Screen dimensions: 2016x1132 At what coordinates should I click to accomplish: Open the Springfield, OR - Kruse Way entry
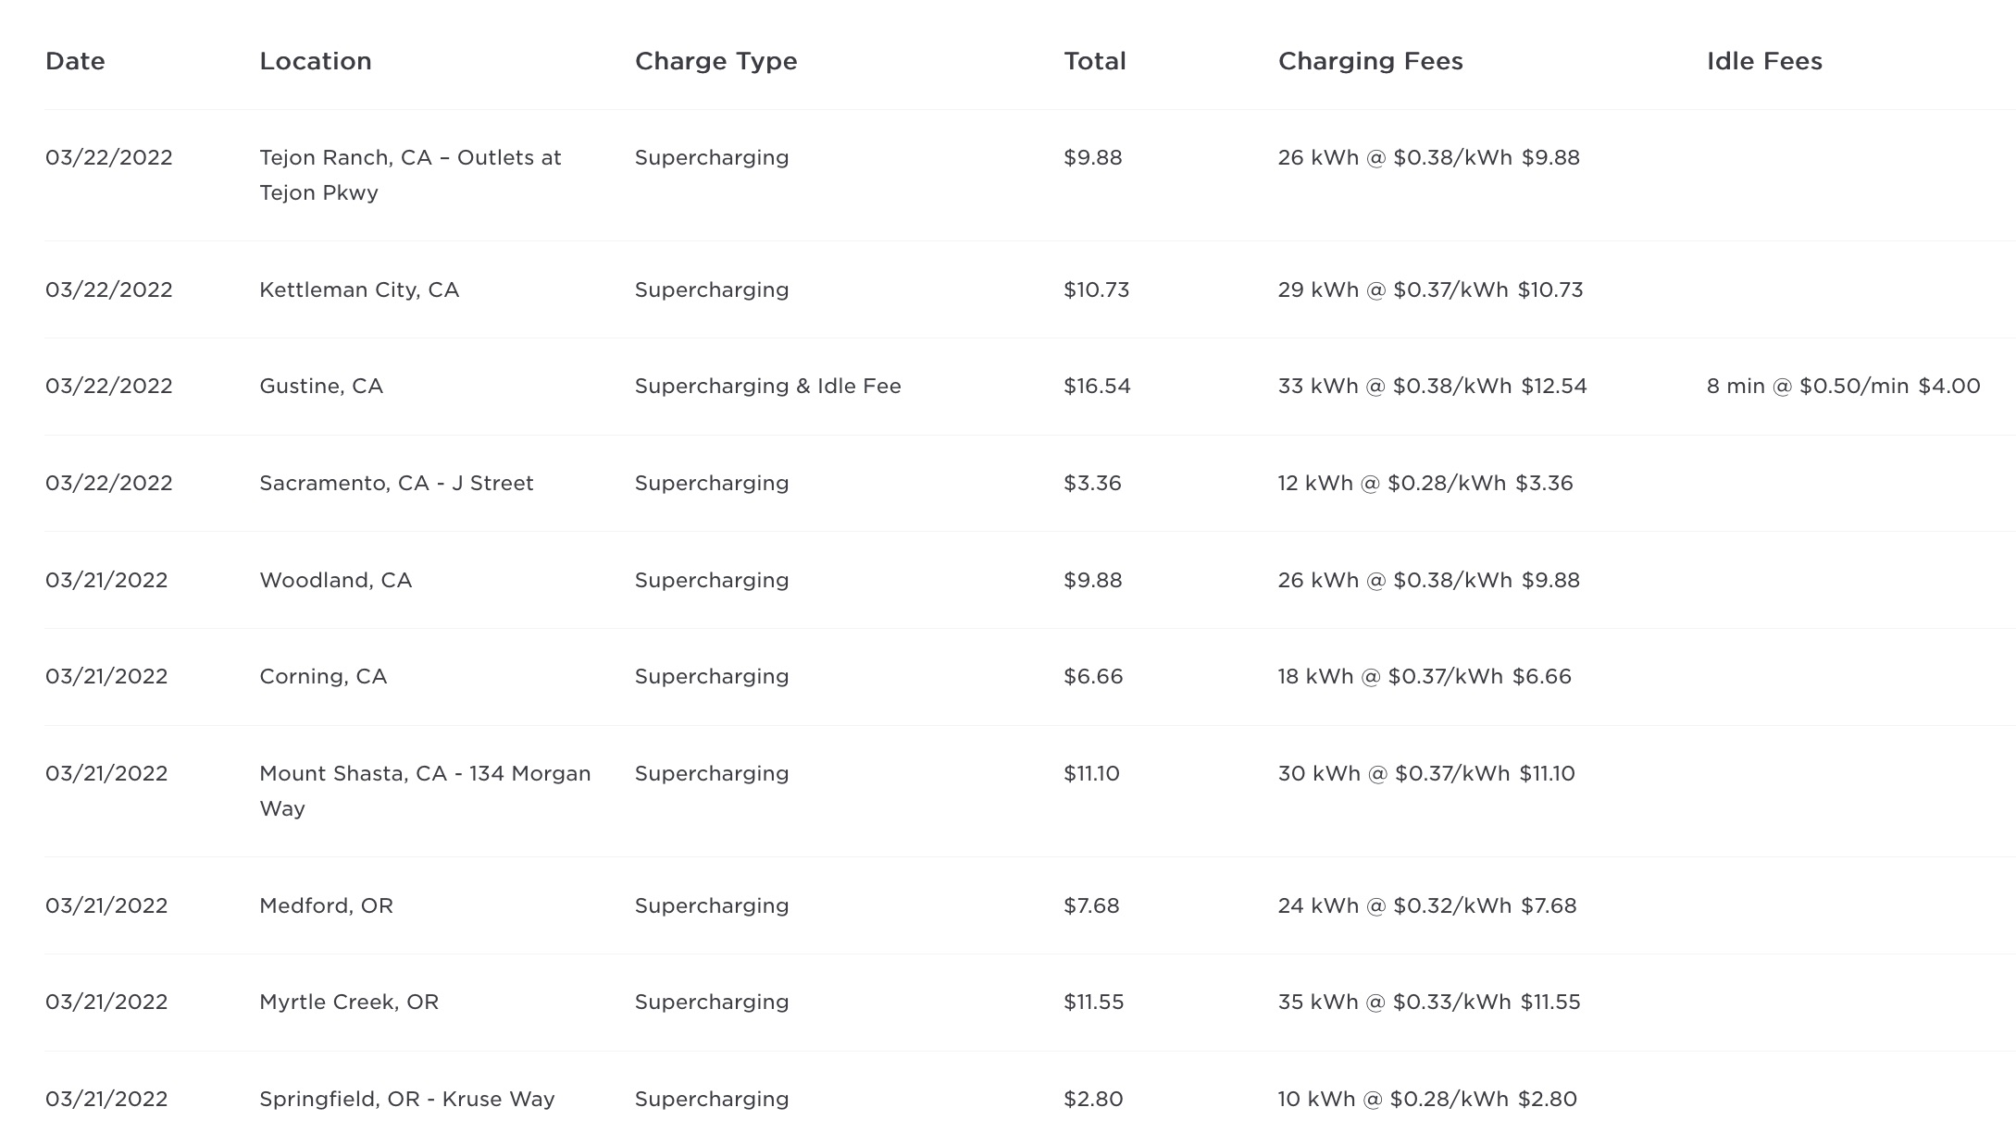point(406,1099)
